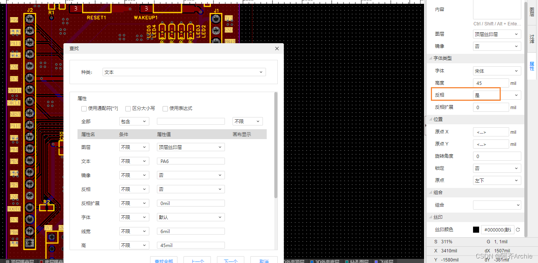
Task: Click the black 丝印颜色 color swatch
Action: pyautogui.click(x=476, y=229)
